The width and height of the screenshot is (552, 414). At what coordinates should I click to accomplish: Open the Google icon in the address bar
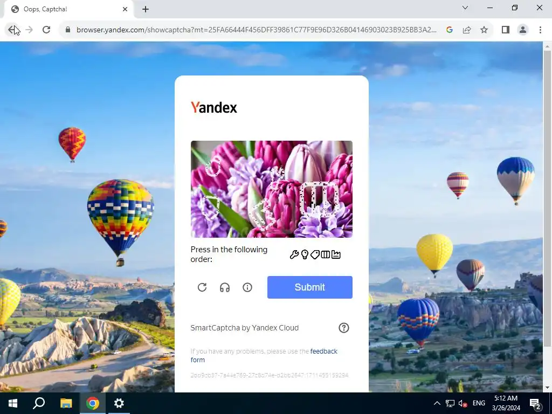pyautogui.click(x=450, y=30)
